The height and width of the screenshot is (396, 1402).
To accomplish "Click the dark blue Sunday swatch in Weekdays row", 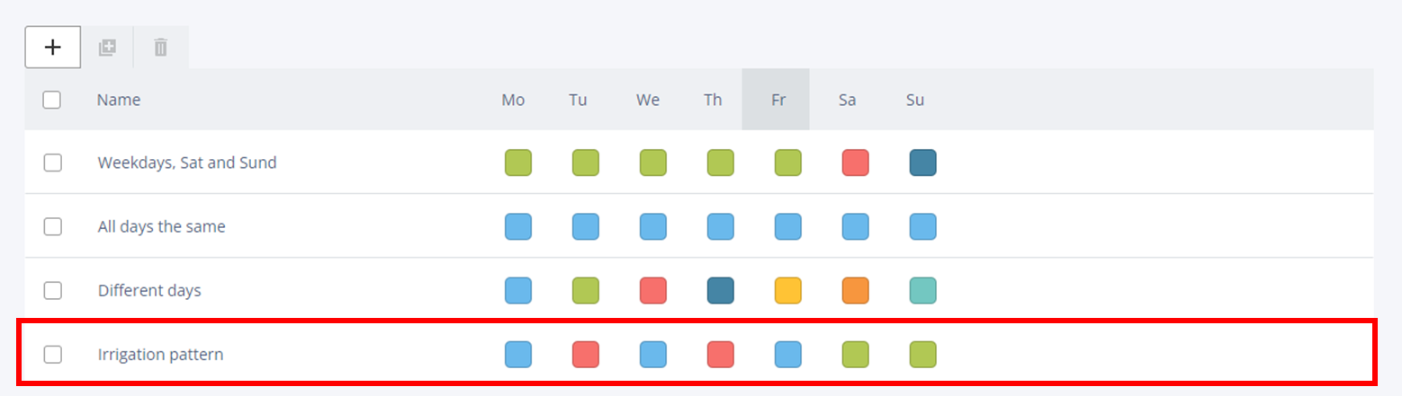I will tap(923, 163).
